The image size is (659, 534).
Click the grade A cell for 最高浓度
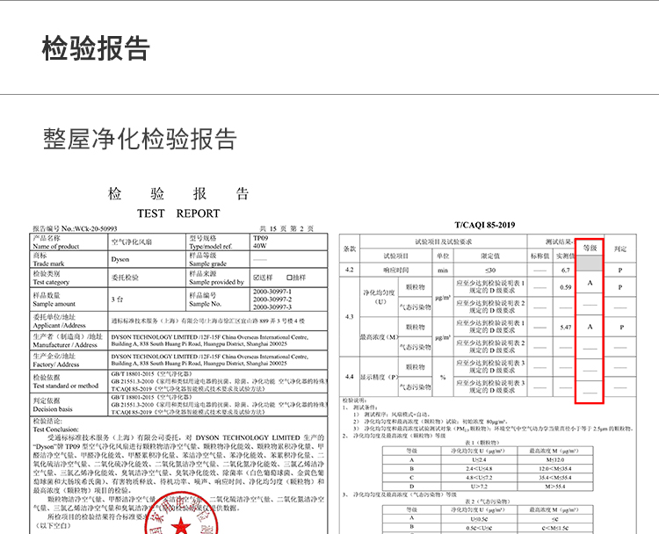coord(590,327)
